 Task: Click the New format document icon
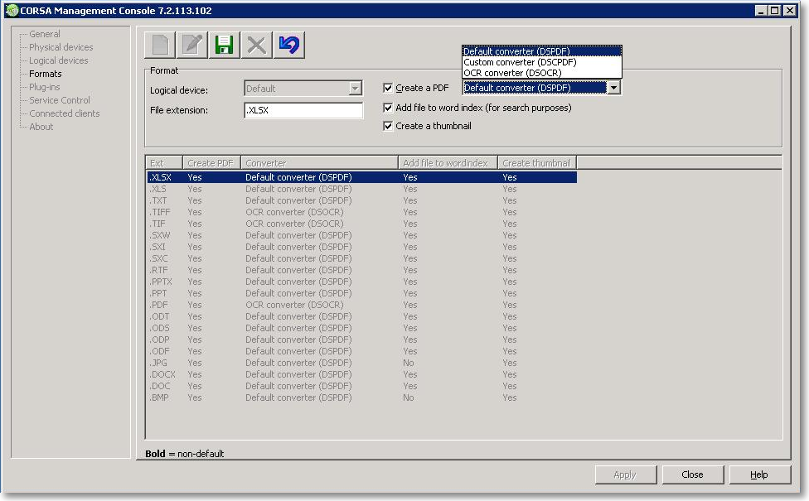(160, 45)
